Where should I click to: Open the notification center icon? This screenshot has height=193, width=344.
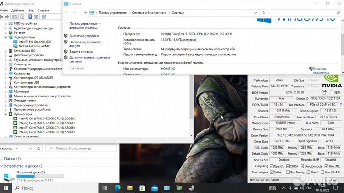[335, 188]
